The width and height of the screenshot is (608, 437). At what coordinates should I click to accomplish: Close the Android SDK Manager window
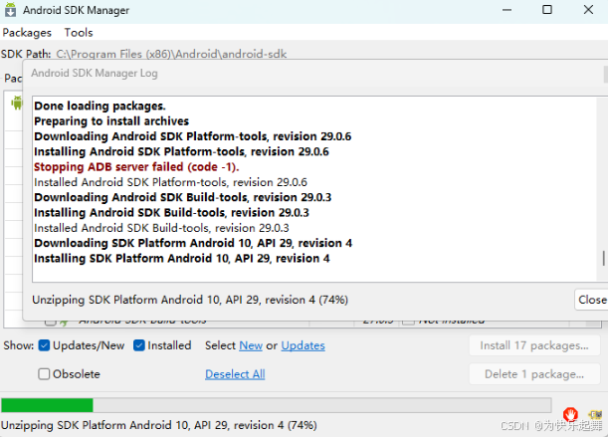(x=588, y=10)
